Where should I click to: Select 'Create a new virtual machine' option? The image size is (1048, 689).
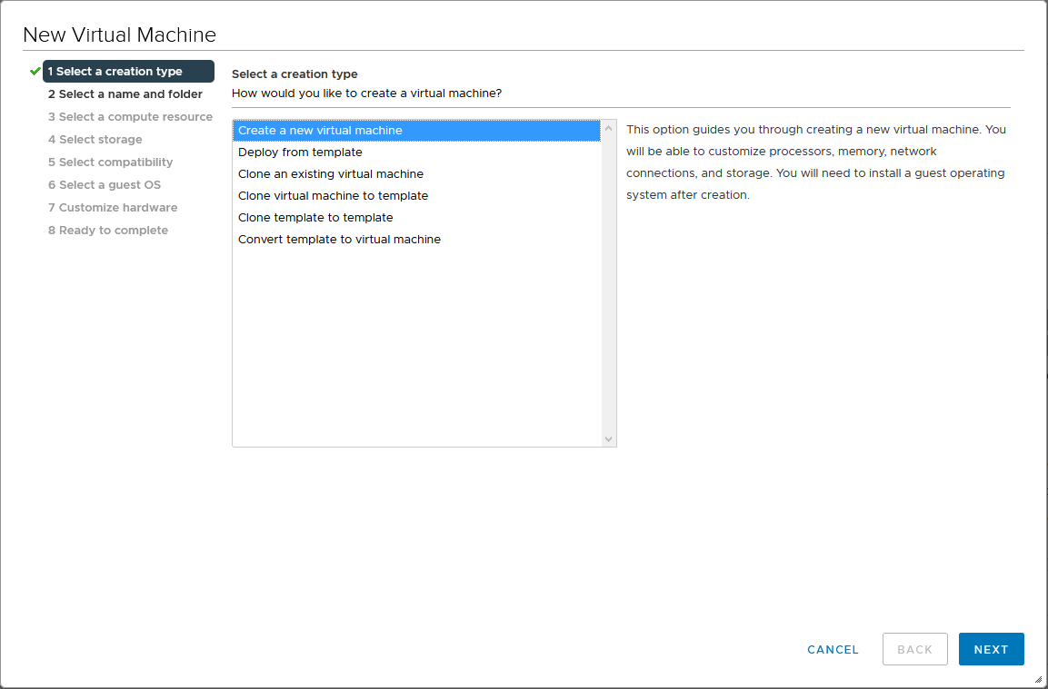pos(320,131)
